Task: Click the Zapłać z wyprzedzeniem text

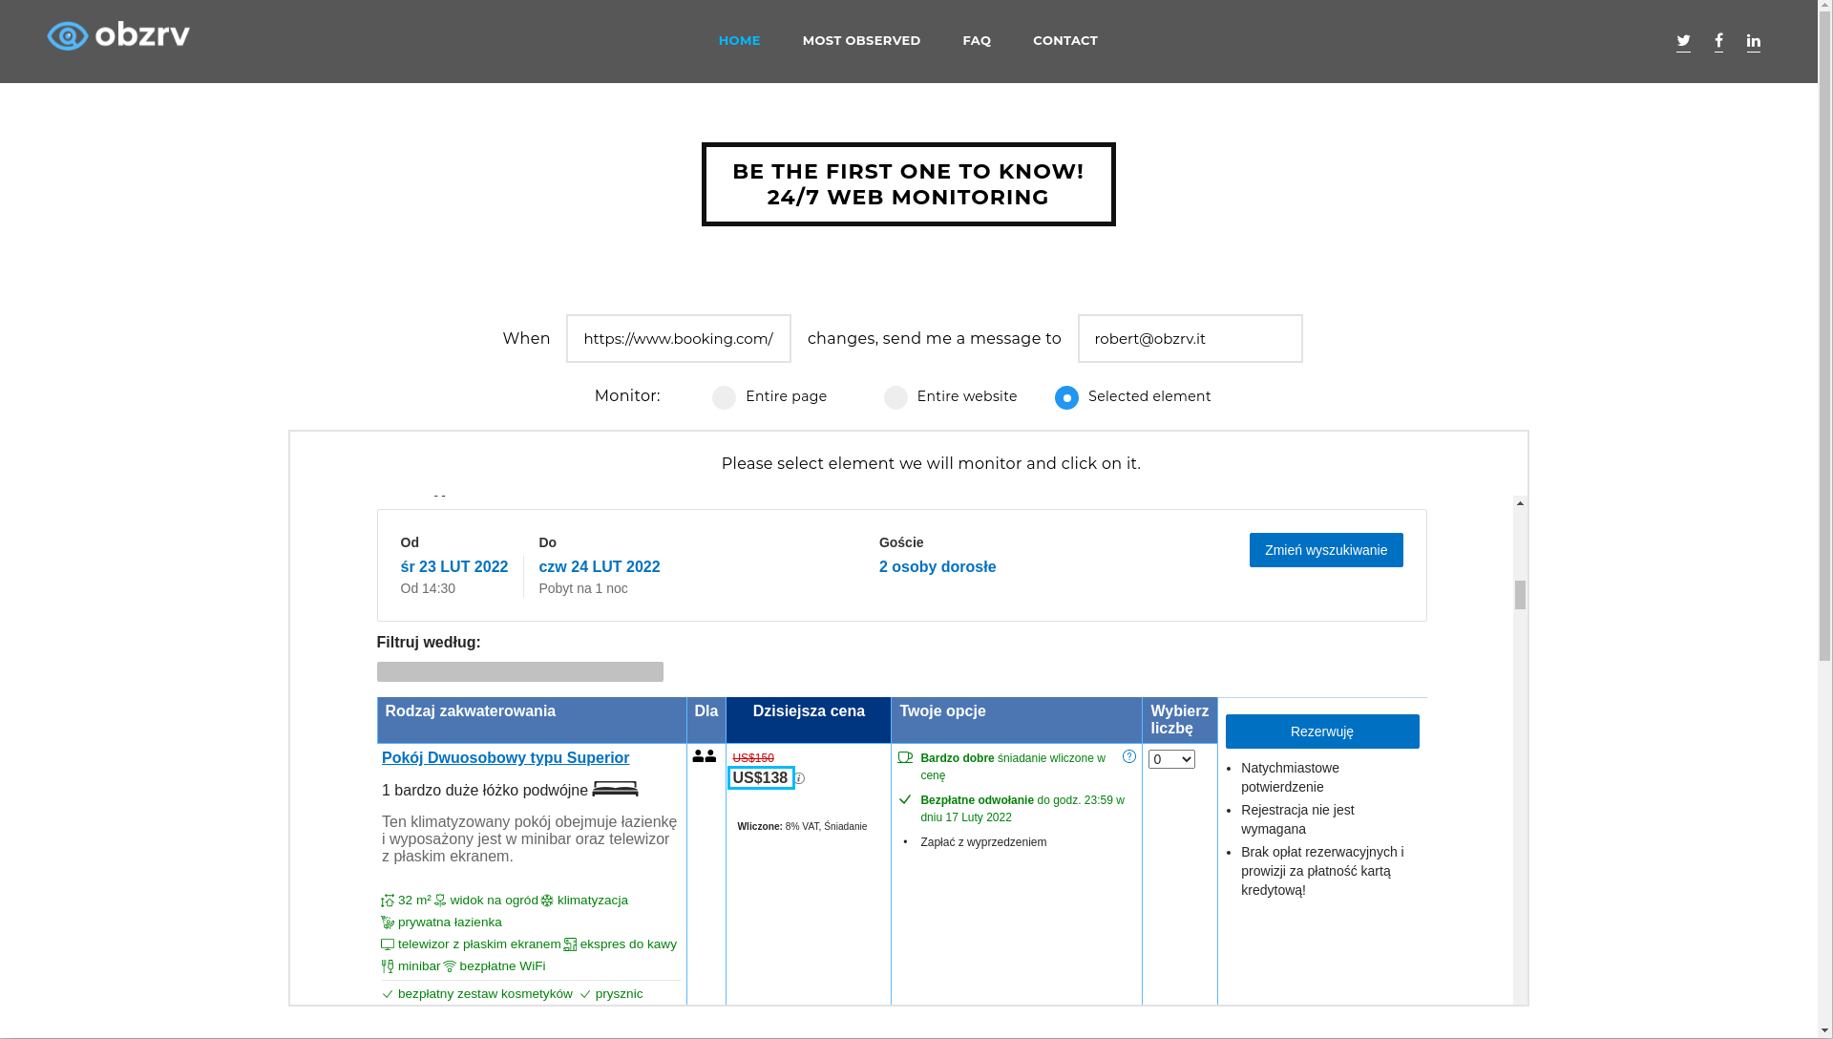Action: (x=983, y=842)
